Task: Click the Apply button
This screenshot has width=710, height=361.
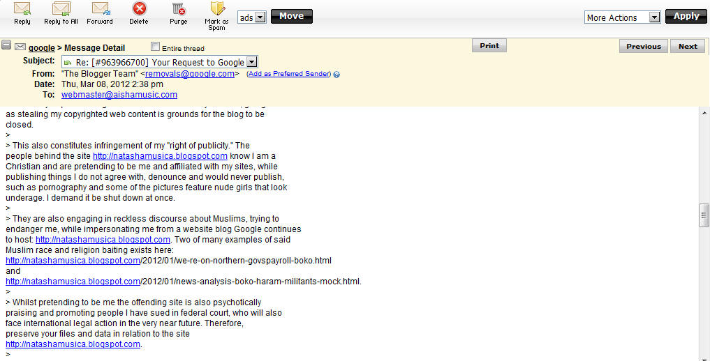Action: pos(686,16)
